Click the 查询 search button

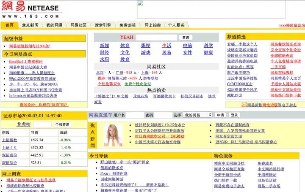coord(186,38)
